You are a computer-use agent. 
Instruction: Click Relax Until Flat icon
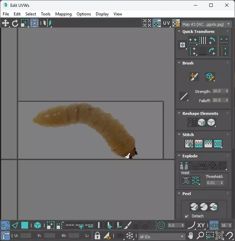[x=201, y=122]
